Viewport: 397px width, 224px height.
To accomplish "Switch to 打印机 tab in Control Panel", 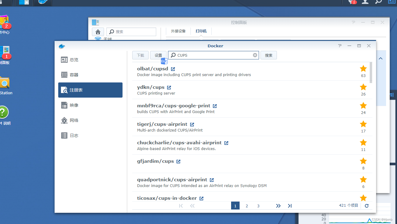I will [x=201, y=31].
